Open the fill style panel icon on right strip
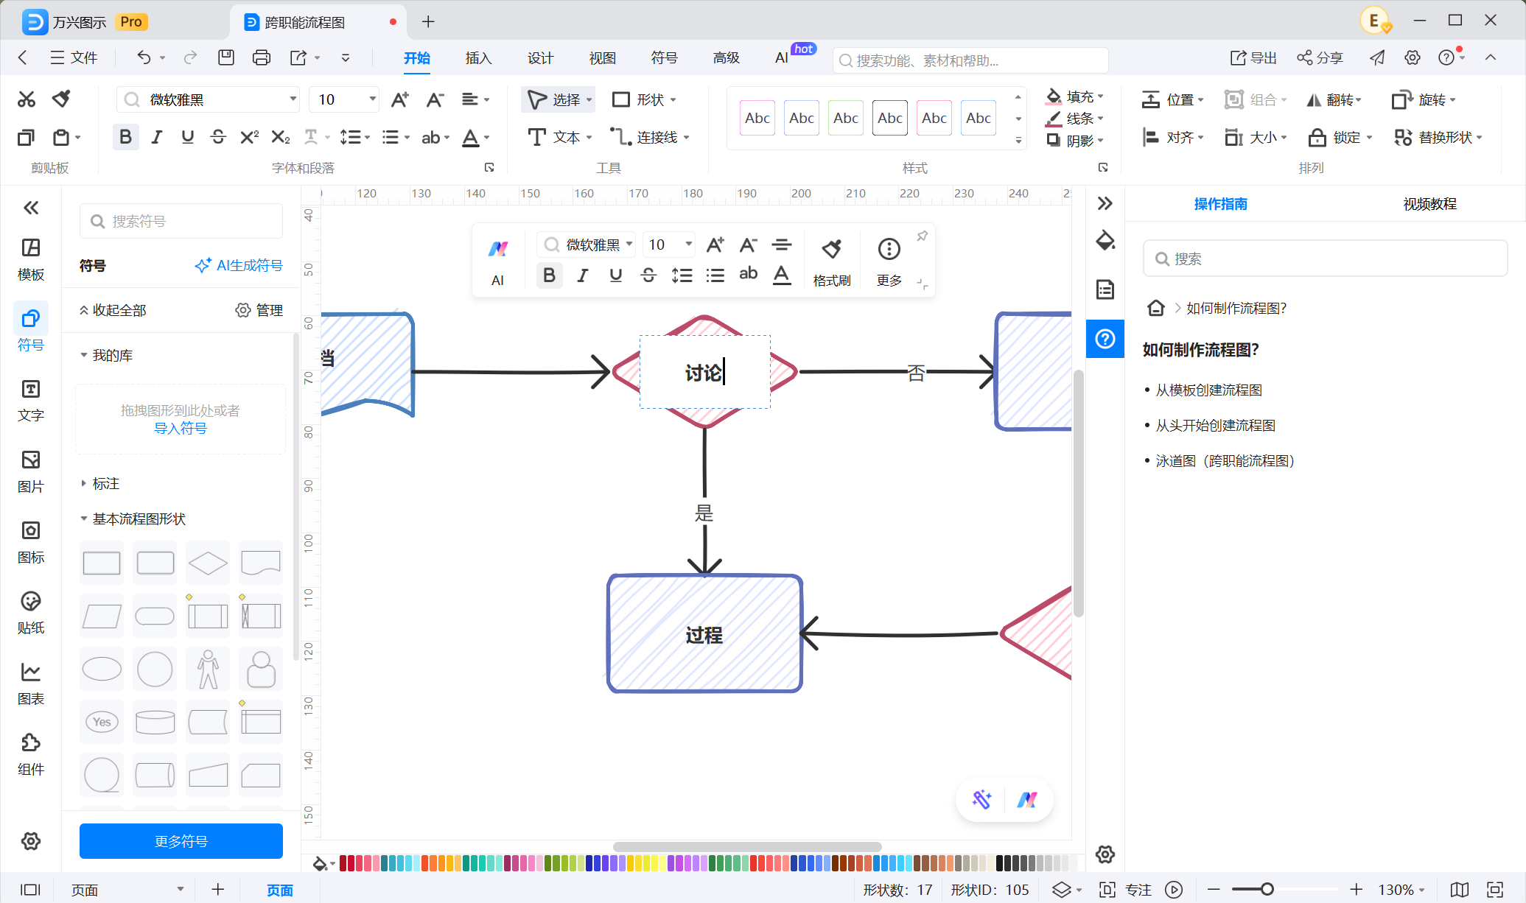The width and height of the screenshot is (1526, 903). (x=1105, y=241)
